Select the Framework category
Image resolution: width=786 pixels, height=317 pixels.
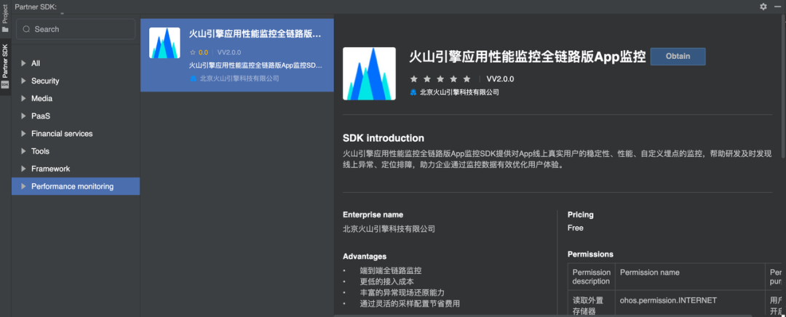[x=76, y=169]
